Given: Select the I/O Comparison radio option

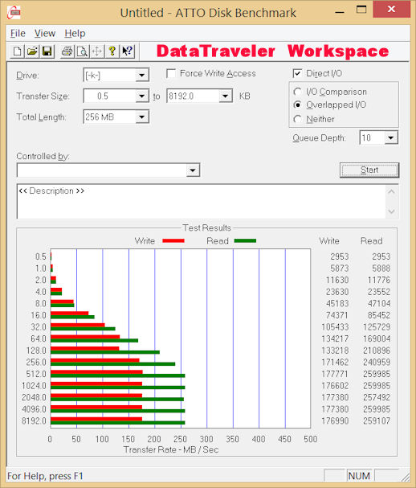Looking at the screenshot, I should 297,92.
